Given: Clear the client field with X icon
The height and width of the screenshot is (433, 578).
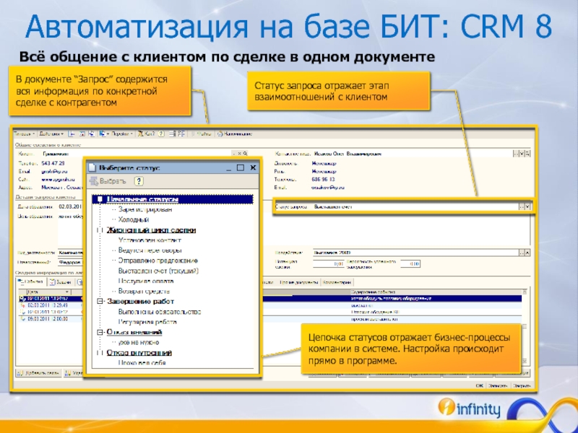Looking at the screenshot, I should 240,154.
